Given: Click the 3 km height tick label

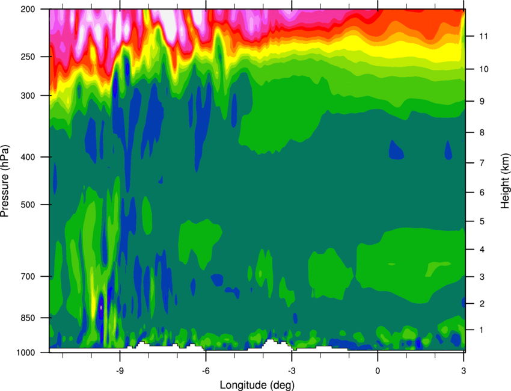Looking at the screenshot, I should 482,277.
